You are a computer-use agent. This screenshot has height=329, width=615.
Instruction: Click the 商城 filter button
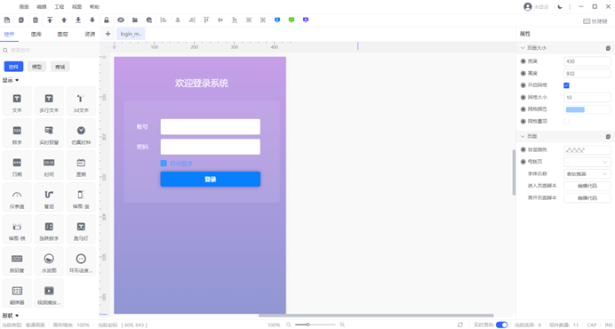pos(60,67)
